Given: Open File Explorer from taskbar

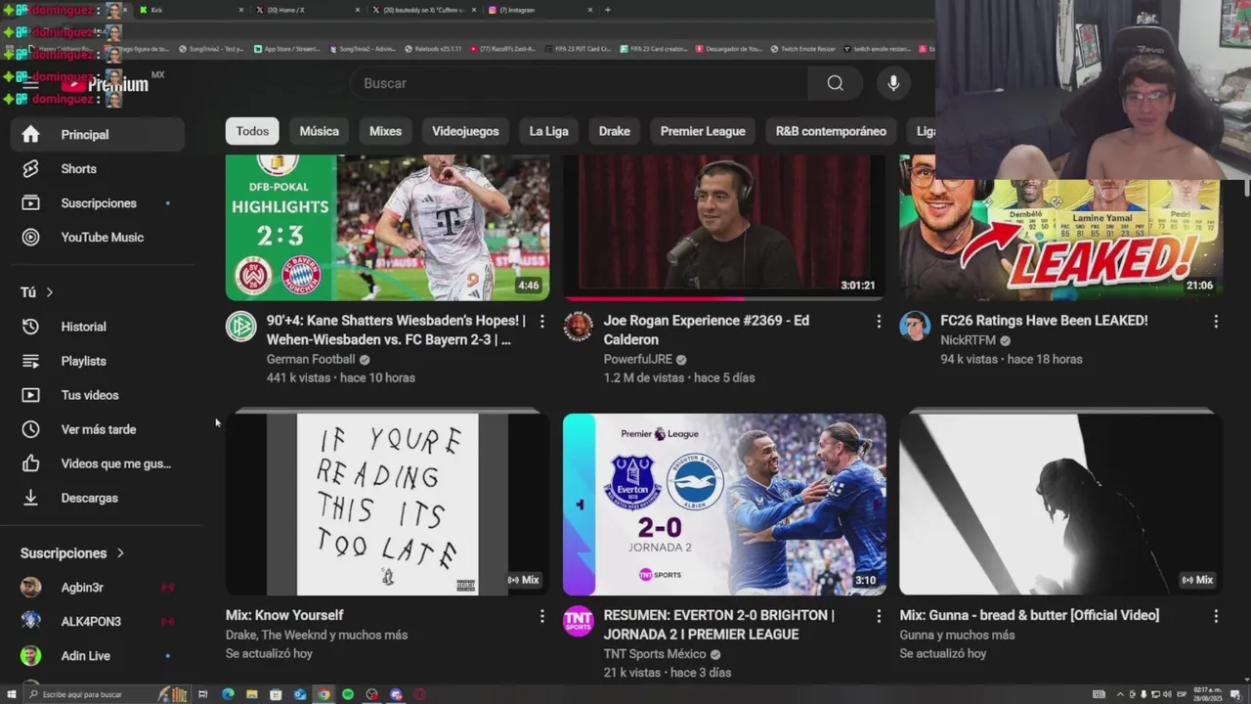Looking at the screenshot, I should pos(252,694).
